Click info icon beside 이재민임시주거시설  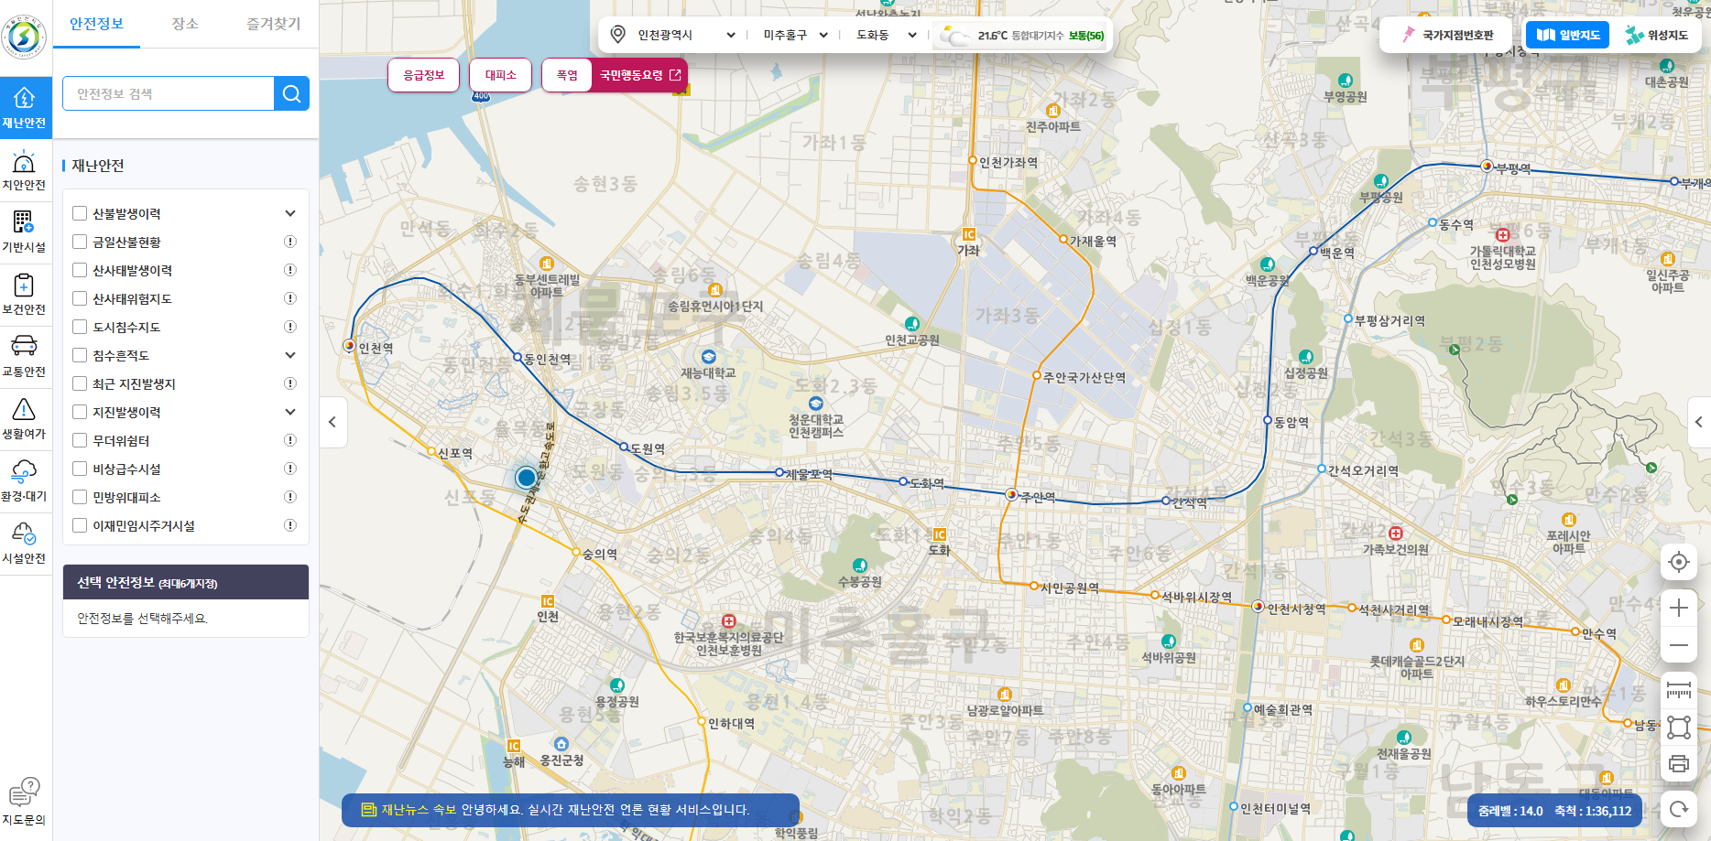tap(290, 525)
